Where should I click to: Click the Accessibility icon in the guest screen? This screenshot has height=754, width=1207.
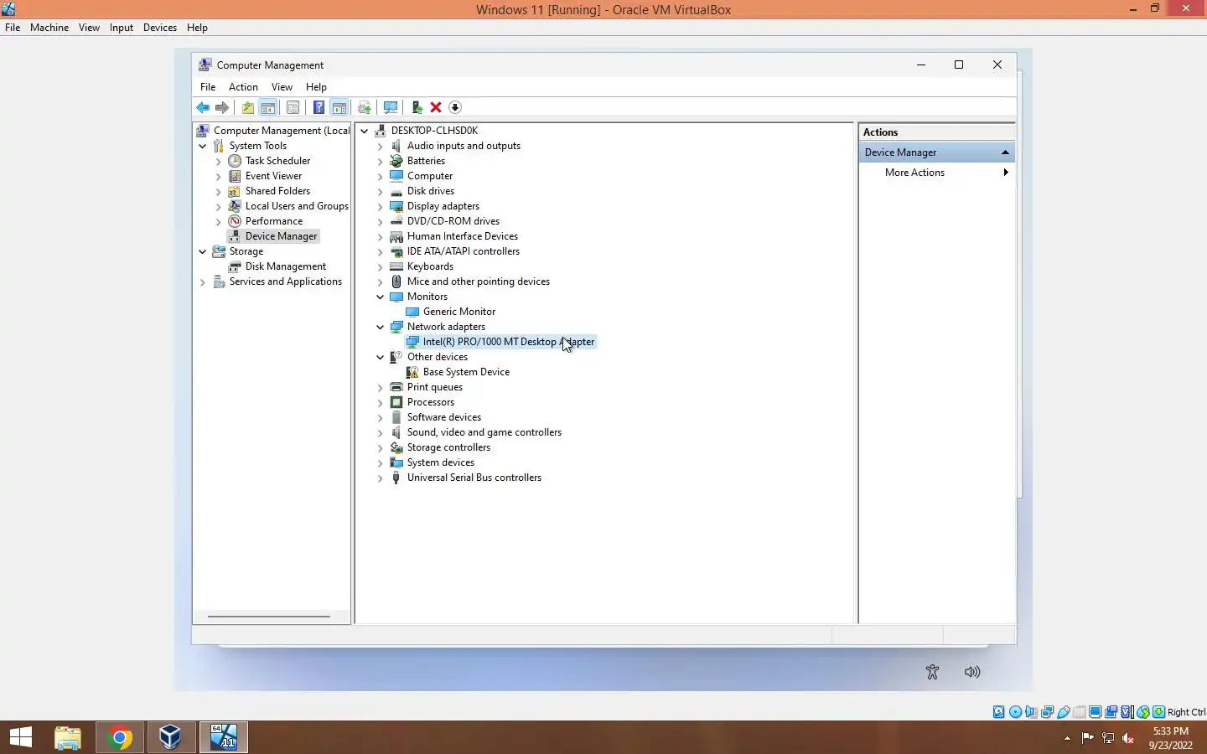tap(932, 672)
